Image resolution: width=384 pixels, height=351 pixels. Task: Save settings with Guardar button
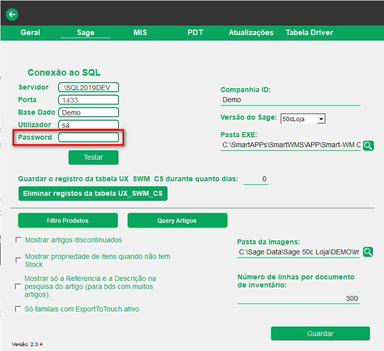click(x=320, y=333)
